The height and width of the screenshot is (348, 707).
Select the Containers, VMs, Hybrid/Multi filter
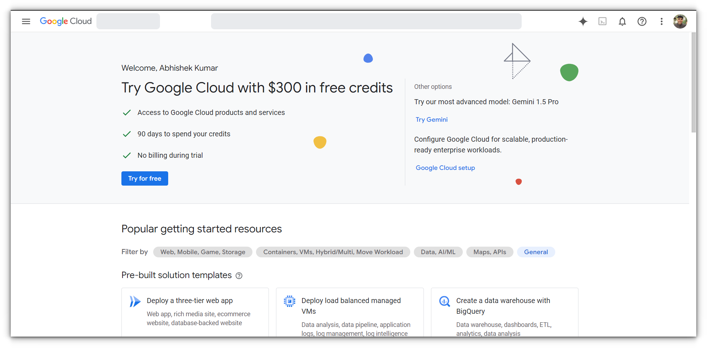point(333,252)
